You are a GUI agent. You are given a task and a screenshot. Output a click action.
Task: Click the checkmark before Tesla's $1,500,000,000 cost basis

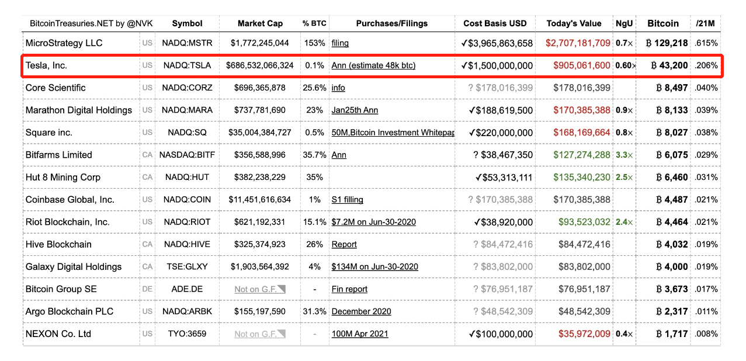(464, 65)
